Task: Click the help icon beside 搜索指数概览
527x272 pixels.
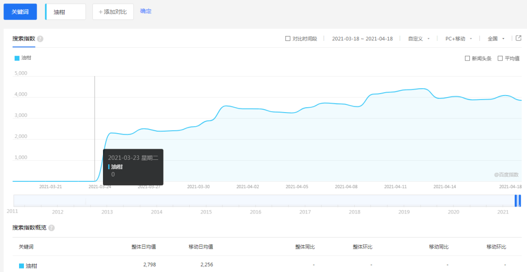Action: click(x=52, y=228)
